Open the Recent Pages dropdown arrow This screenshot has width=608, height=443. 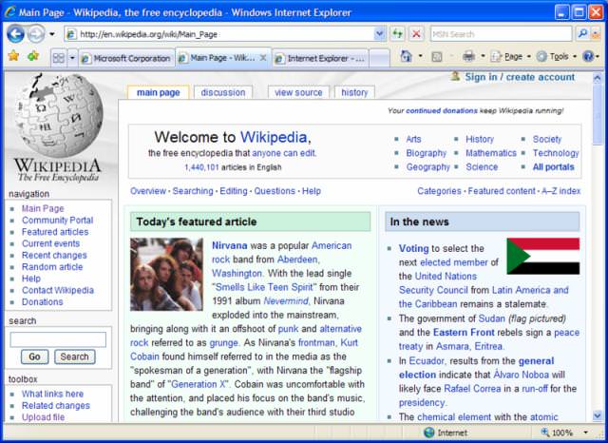52,34
